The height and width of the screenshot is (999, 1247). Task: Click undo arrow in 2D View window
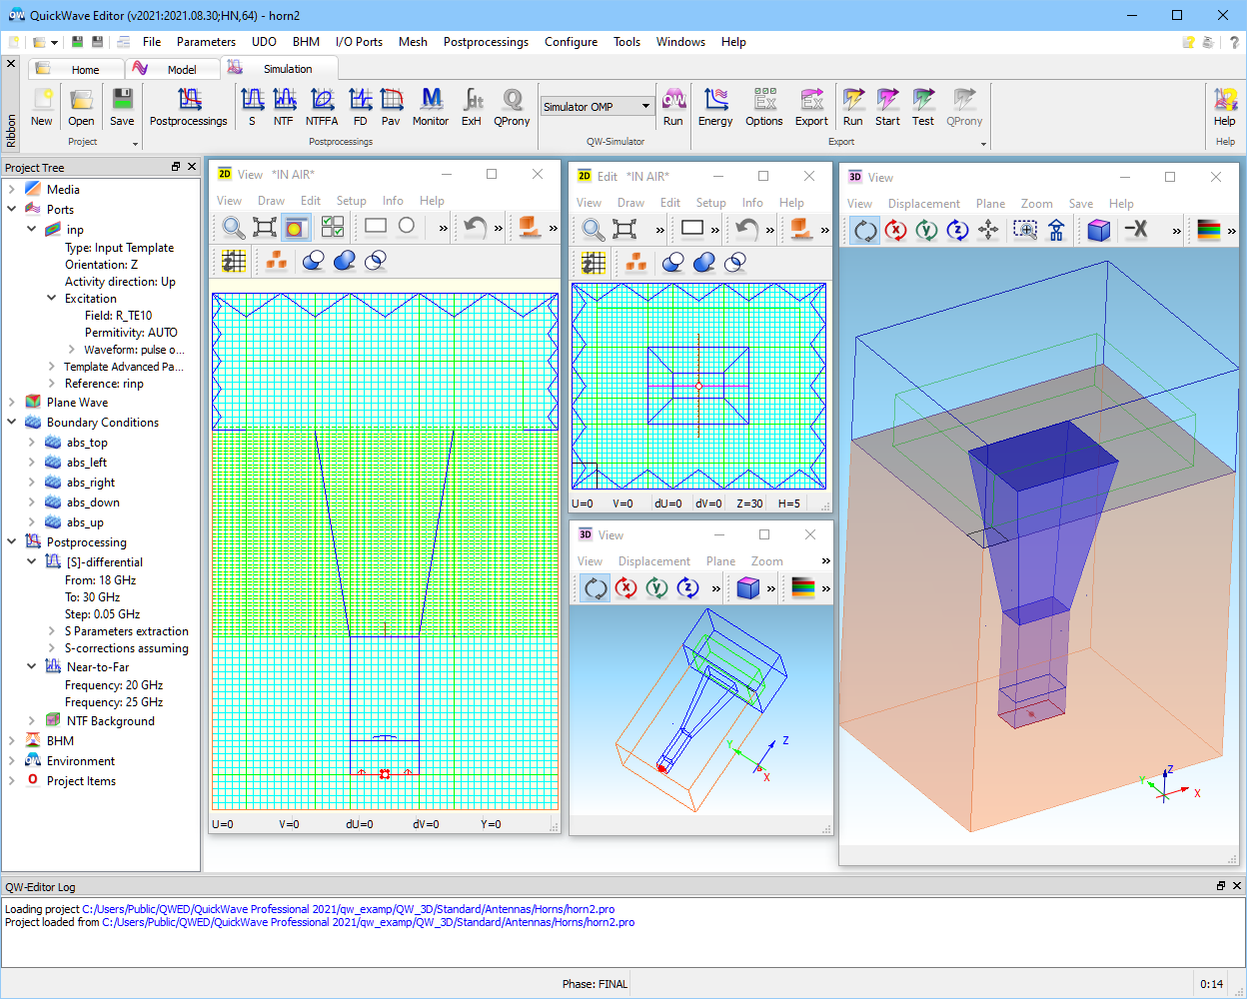[x=475, y=227]
